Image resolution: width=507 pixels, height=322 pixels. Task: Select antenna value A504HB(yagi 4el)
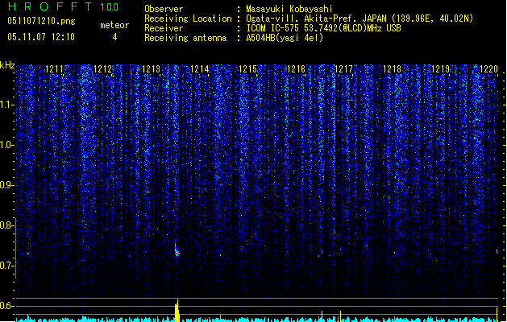click(285, 38)
